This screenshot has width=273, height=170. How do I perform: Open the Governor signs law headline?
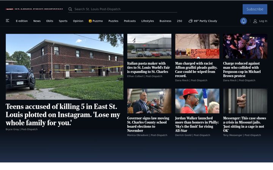tap(148, 124)
